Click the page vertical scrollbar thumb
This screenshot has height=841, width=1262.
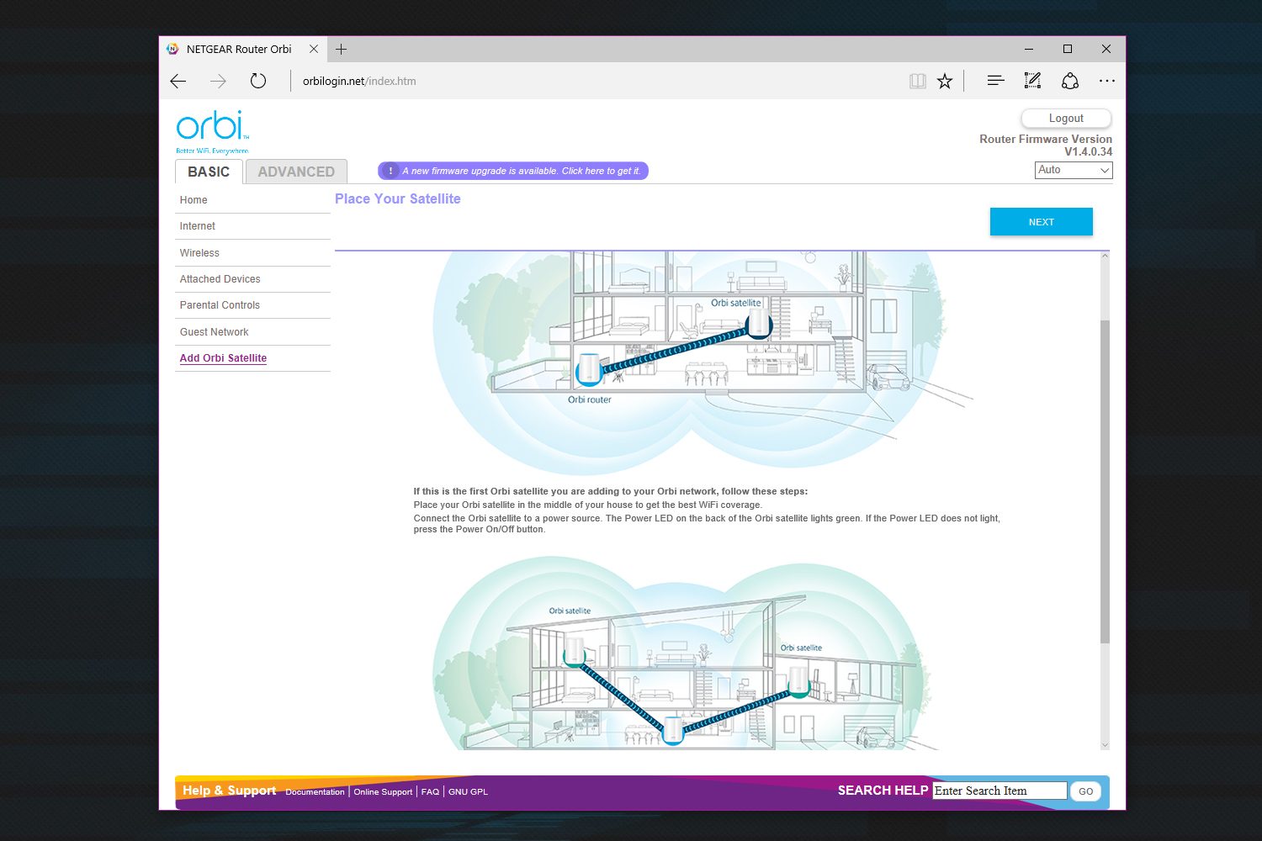1105,481
